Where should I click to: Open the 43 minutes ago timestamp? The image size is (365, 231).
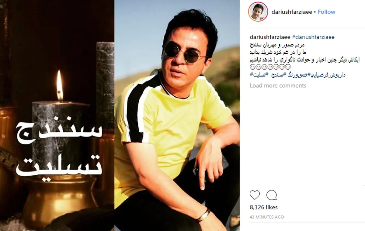click(x=267, y=217)
